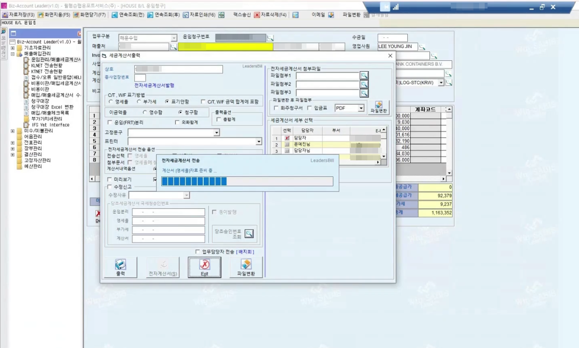579x348 pixels.
Task: Check the 미리보기 preview checkbox
Action: (110, 179)
